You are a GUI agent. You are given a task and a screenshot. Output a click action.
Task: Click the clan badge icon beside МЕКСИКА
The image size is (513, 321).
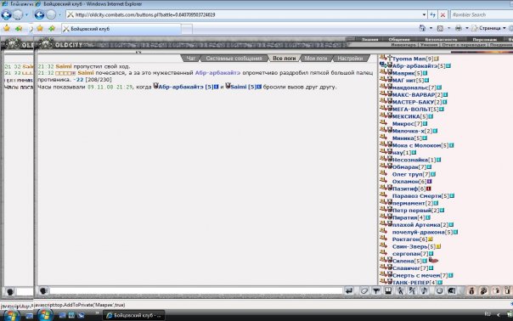click(390, 115)
